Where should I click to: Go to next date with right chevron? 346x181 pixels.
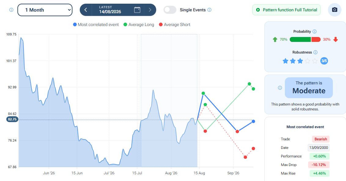pyautogui.click(x=150, y=10)
